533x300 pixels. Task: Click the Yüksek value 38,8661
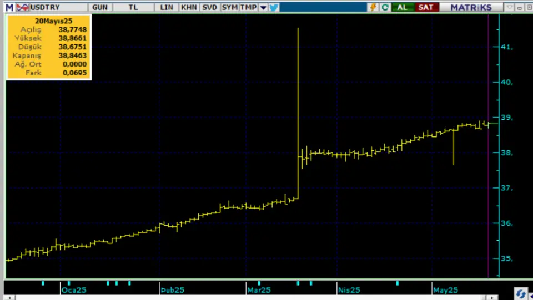pyautogui.click(x=73, y=38)
